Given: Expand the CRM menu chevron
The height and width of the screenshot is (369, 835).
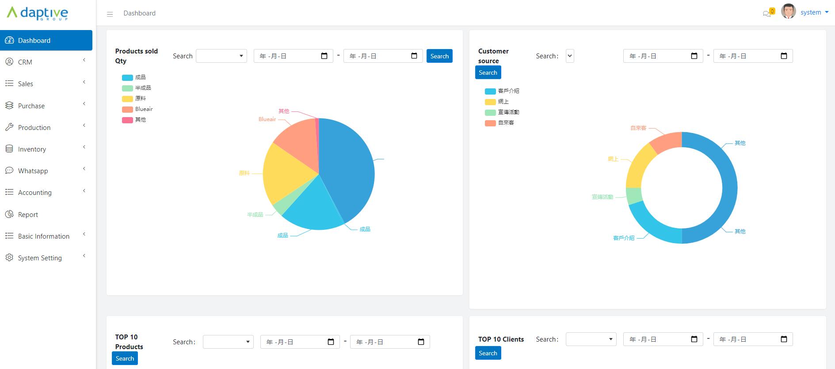Looking at the screenshot, I should (x=84, y=61).
